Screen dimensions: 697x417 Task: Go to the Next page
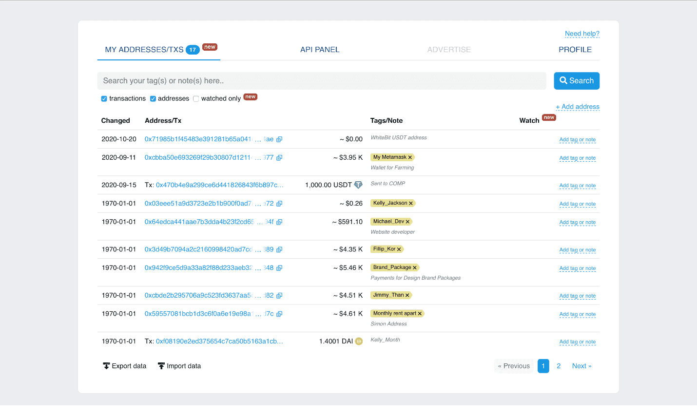click(582, 366)
